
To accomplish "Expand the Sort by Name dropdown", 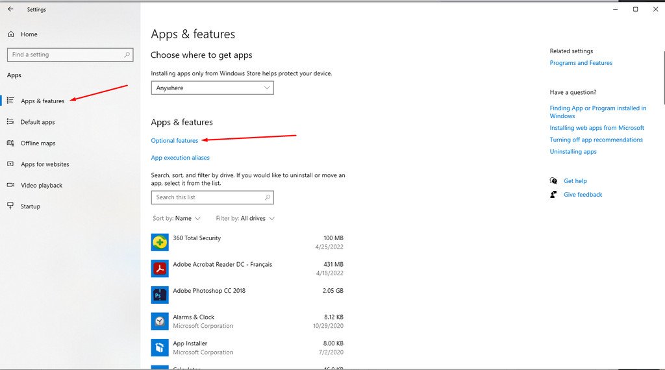I will coord(177,219).
